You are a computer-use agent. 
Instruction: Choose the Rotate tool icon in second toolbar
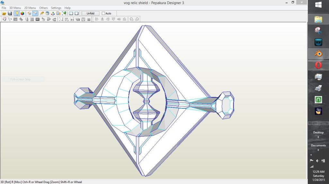point(10,19)
